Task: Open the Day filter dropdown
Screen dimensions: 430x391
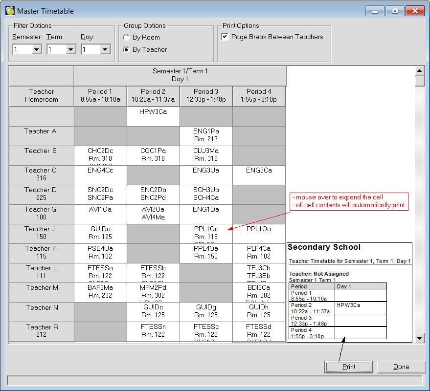Action: click(105, 49)
